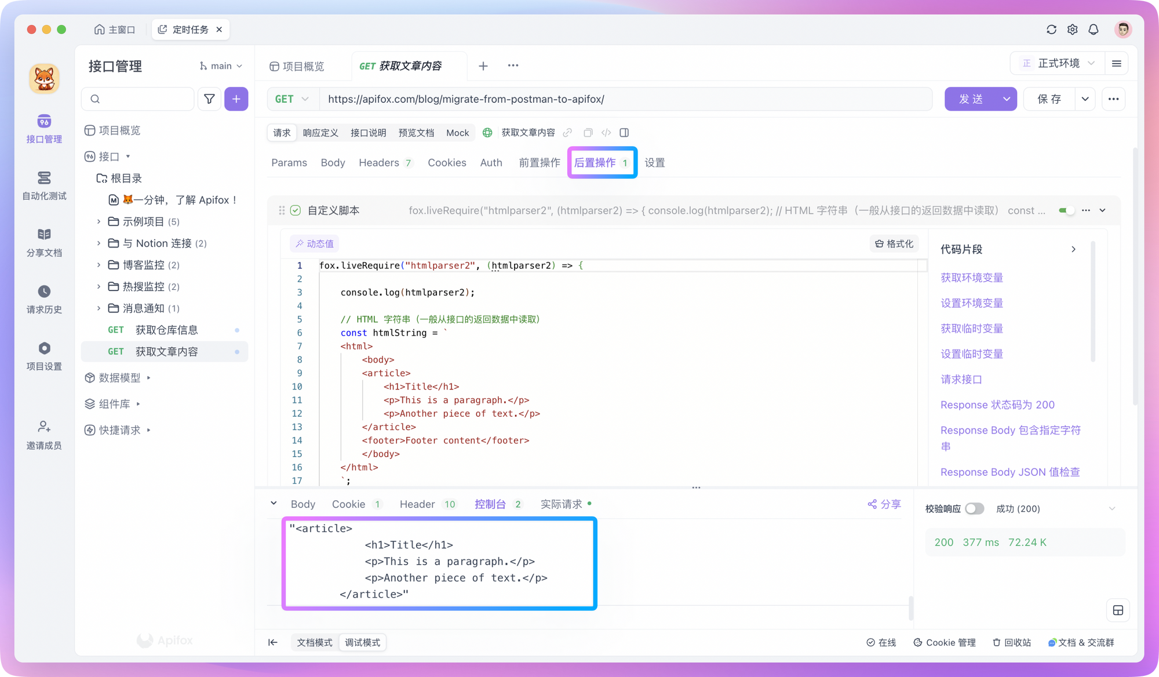Click the more ellipsis button beside 保存

click(x=1113, y=99)
